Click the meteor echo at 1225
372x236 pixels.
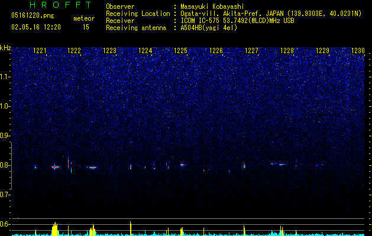[182, 165]
